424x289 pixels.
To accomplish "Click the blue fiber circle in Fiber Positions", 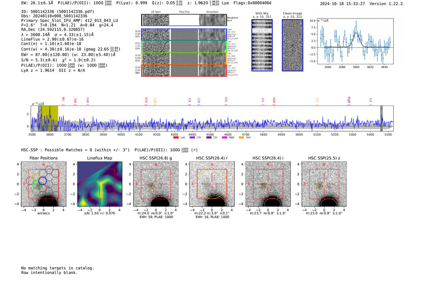I will 42,180.
